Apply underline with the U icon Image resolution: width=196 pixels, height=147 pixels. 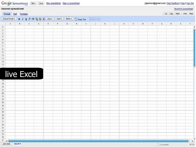(26, 19)
